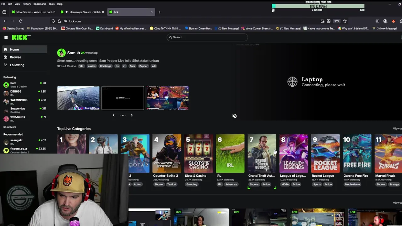The width and height of the screenshot is (402, 226).
Task: Open the Counter-Strike 2 category card
Action: pos(167,153)
